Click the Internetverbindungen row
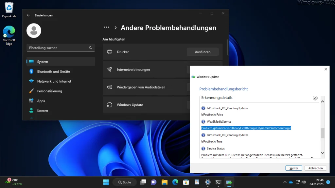 pos(146,70)
